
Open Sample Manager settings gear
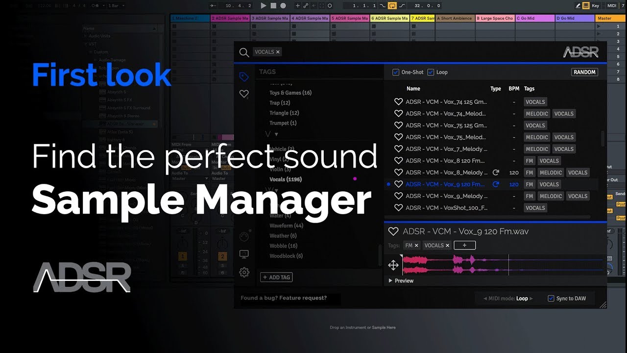(244, 272)
